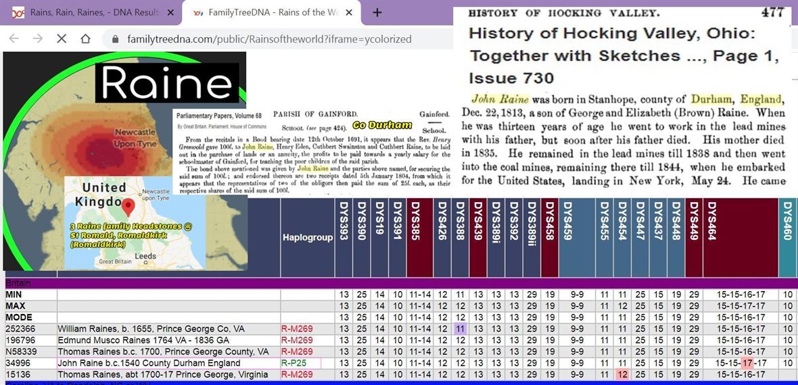Image resolution: width=798 pixels, height=385 pixels.
Task: Click the DYS388 column header
Action: point(460,238)
